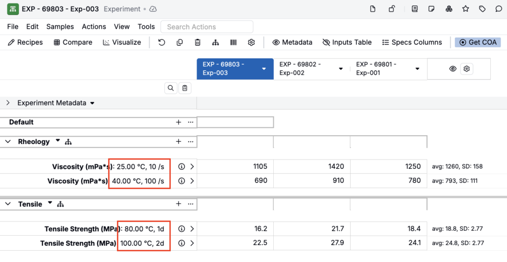The height and width of the screenshot is (262, 507).
Task: Toggle Inputs Table visibility
Action: [x=347, y=43]
